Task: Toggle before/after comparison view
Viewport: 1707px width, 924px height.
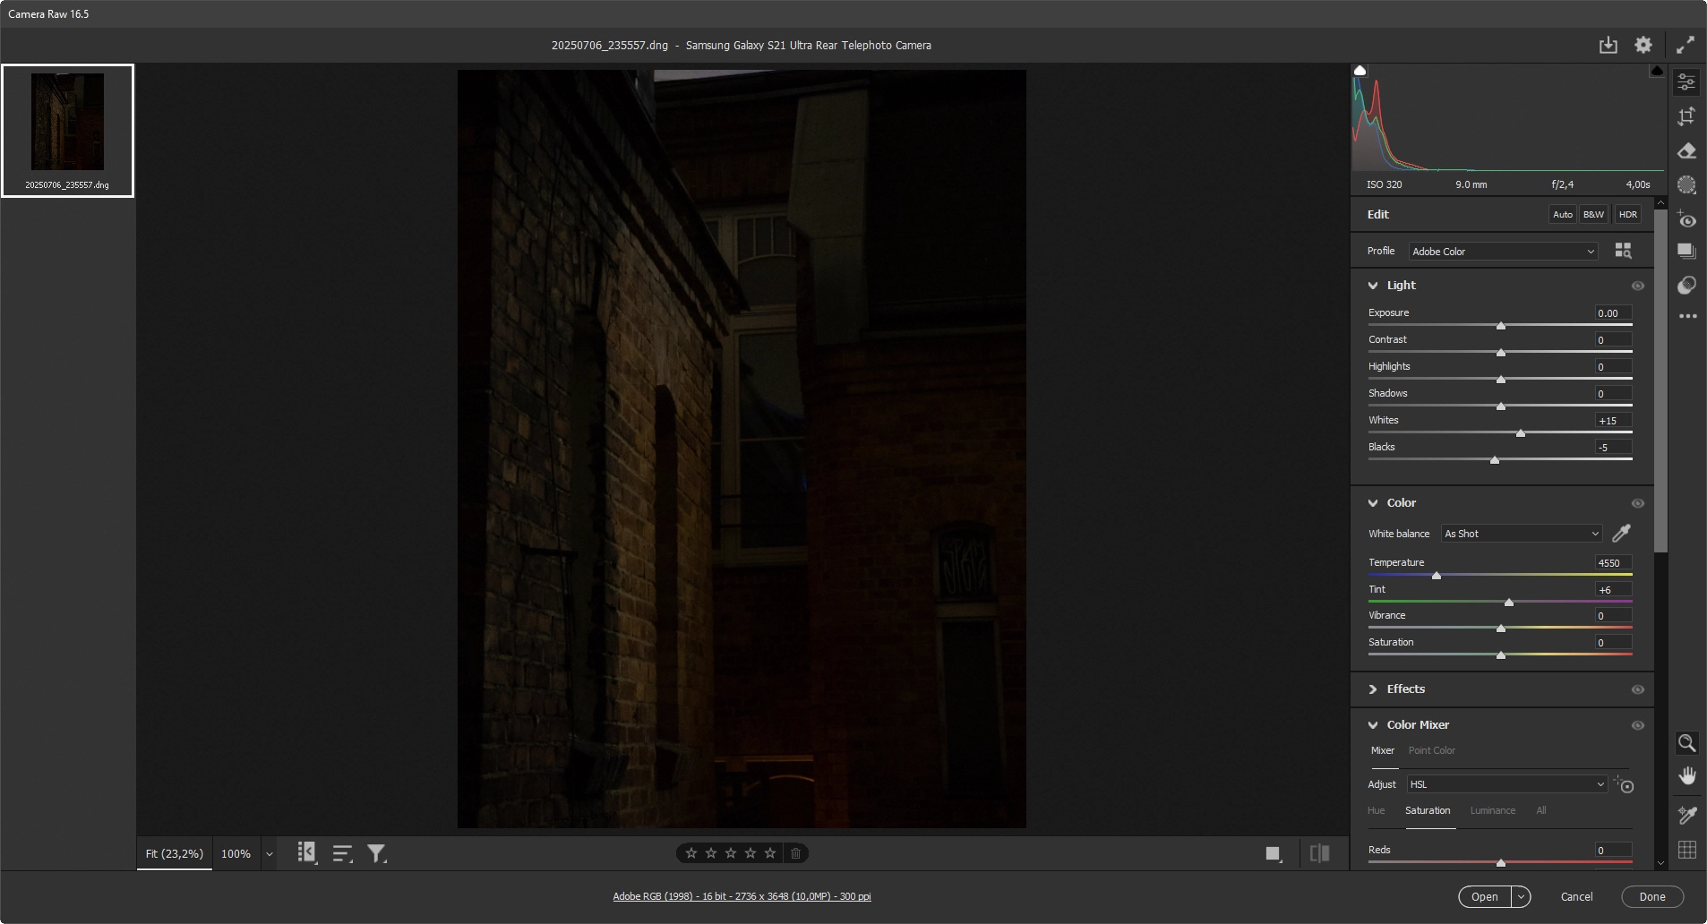Action: click(1319, 853)
